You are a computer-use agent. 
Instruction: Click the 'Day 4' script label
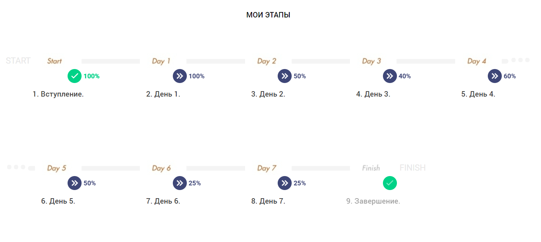(477, 61)
